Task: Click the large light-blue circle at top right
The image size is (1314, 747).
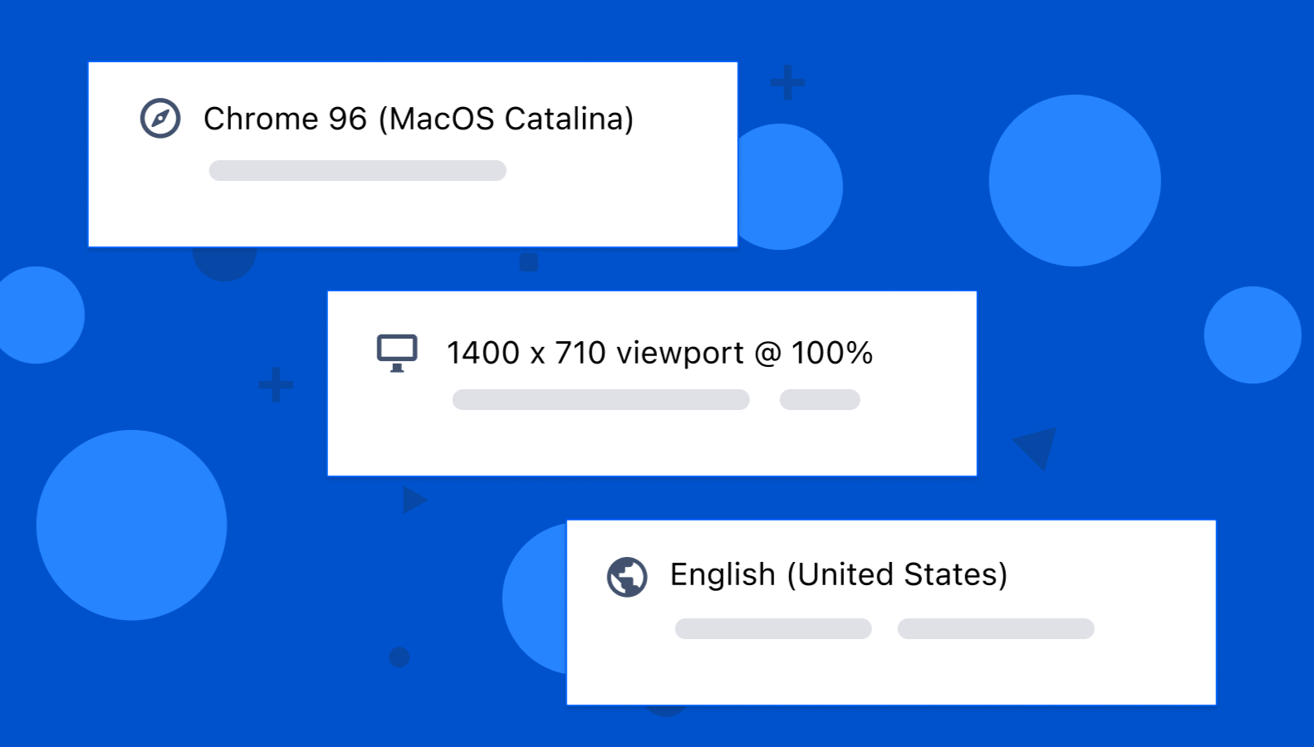Action: pos(1075,180)
